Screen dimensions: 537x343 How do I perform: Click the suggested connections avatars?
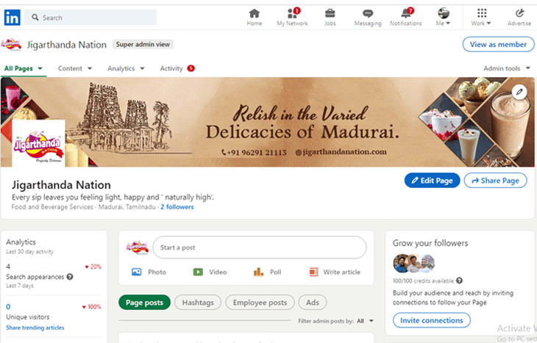413,264
